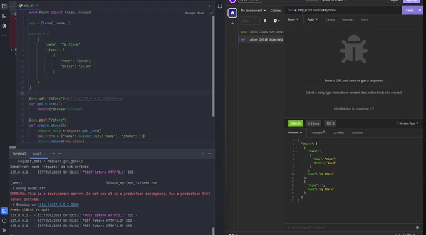This screenshot has width=426, height=235.
Task: Close the Local terminal tab
Action: click(x=44, y=154)
